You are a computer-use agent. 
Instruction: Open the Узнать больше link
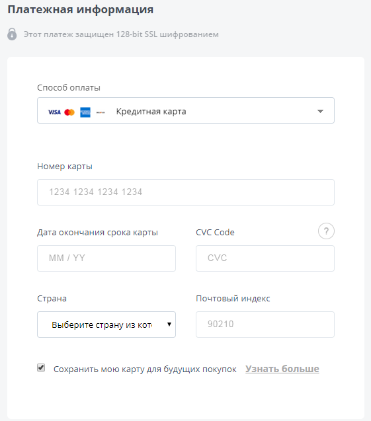(x=282, y=369)
